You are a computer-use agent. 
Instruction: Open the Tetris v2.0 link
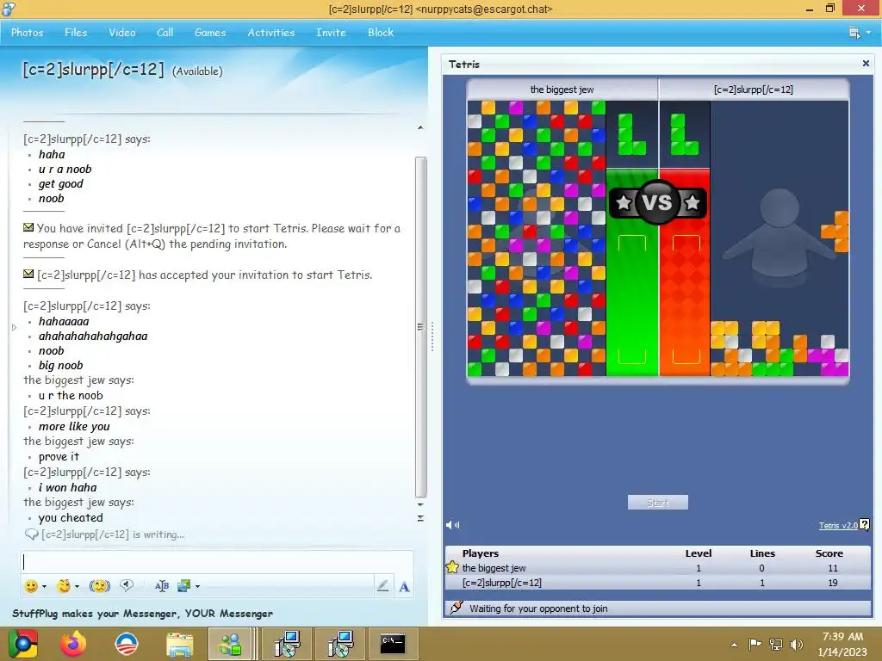838,526
